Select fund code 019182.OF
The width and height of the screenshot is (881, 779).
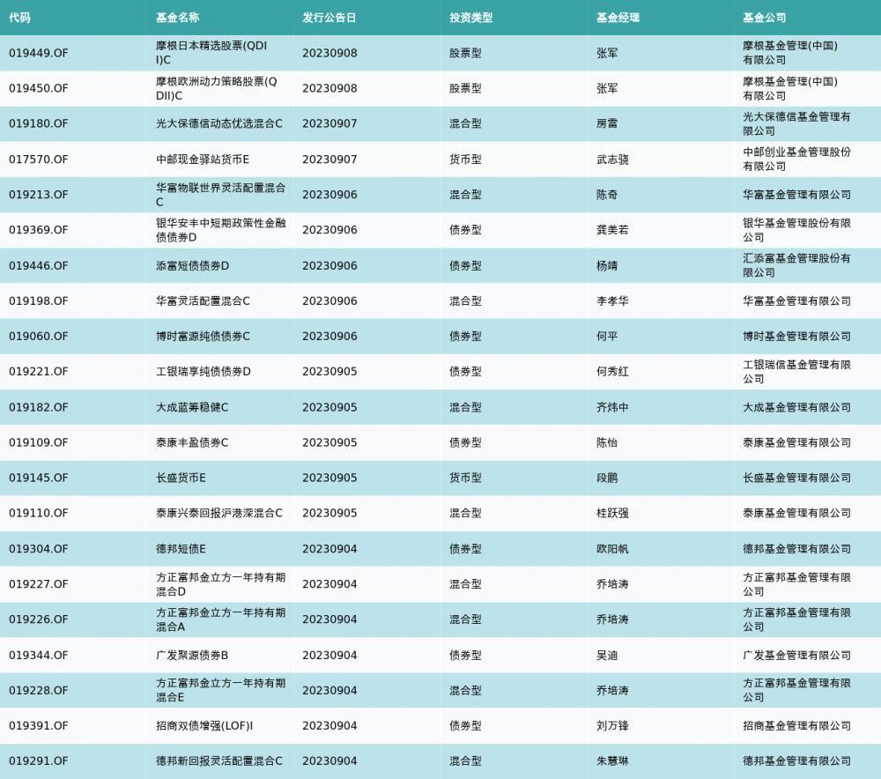pos(38,407)
